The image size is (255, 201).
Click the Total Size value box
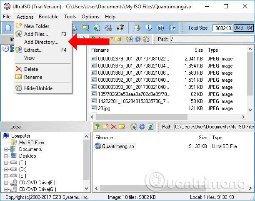[222, 28]
